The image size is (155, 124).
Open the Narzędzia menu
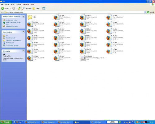[26, 4]
